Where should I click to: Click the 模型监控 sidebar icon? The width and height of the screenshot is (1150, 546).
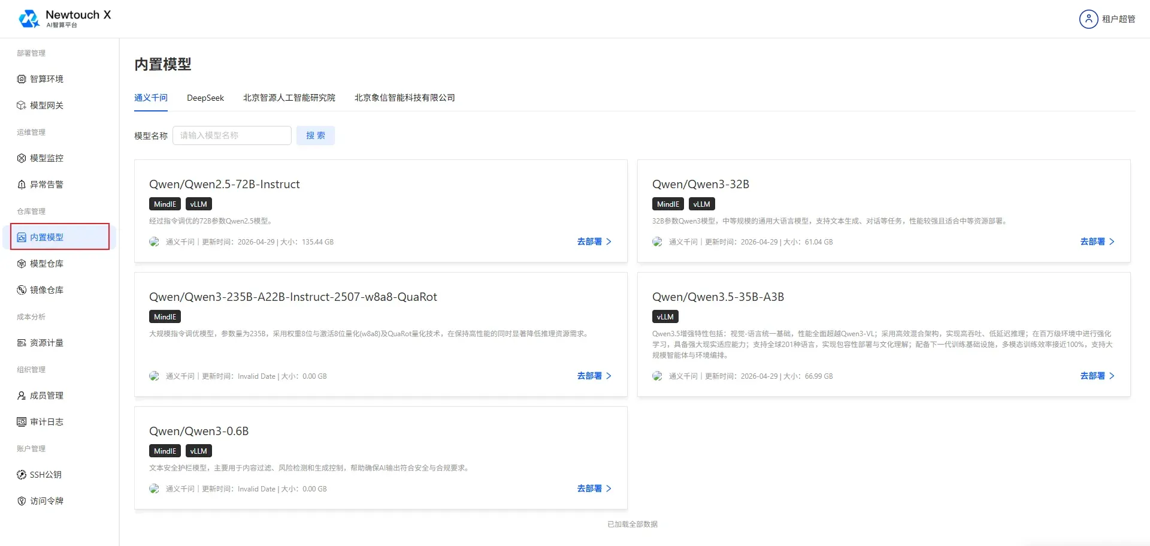point(22,158)
